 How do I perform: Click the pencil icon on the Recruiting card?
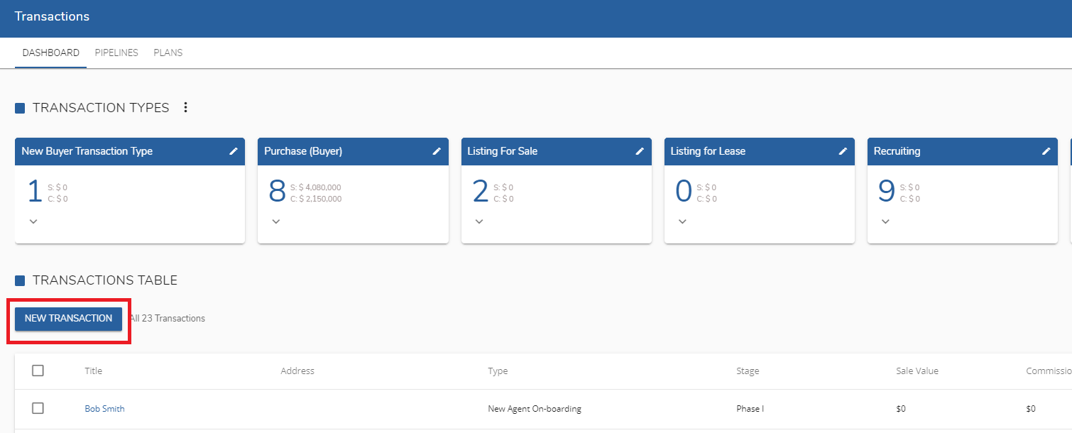[1046, 151]
